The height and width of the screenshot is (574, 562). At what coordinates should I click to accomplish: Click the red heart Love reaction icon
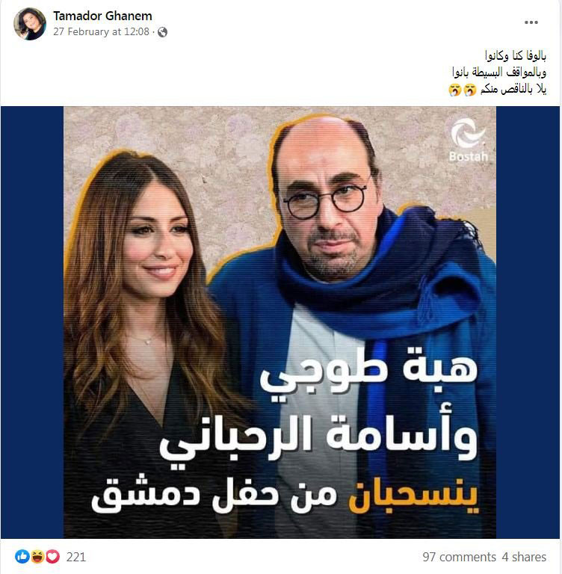pos(52,557)
